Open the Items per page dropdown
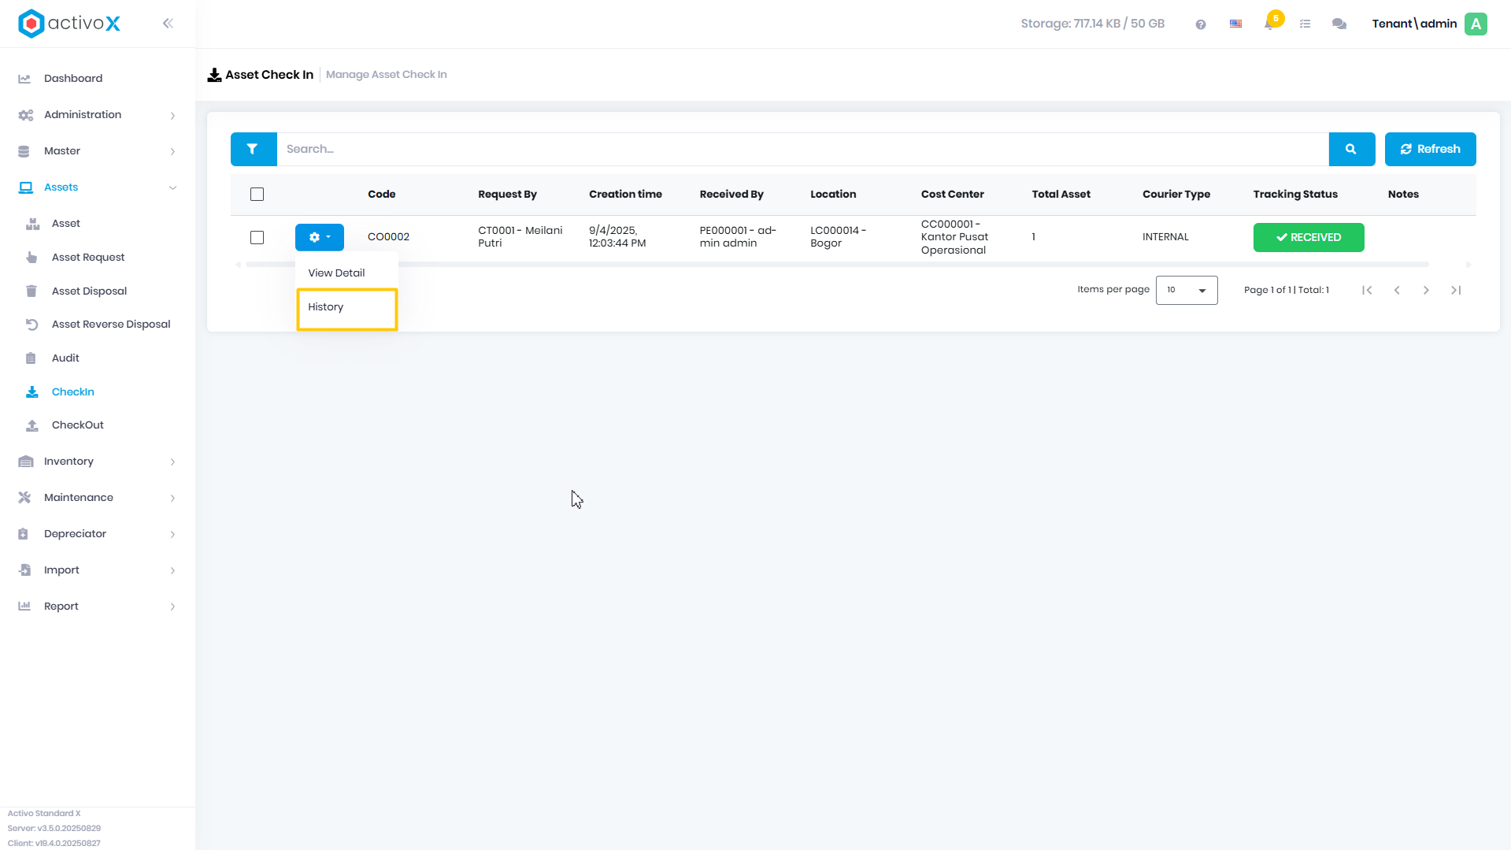The image size is (1511, 850). [x=1186, y=290]
